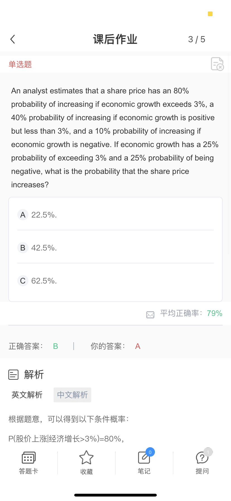Switch to 英文解析 tab

pyautogui.click(x=27, y=395)
